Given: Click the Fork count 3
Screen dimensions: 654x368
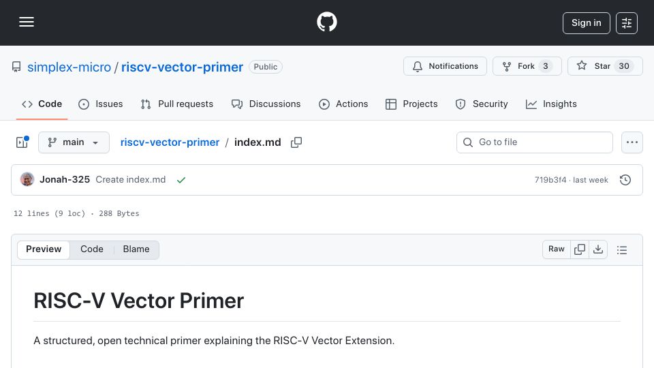Looking at the screenshot, I should click(545, 66).
